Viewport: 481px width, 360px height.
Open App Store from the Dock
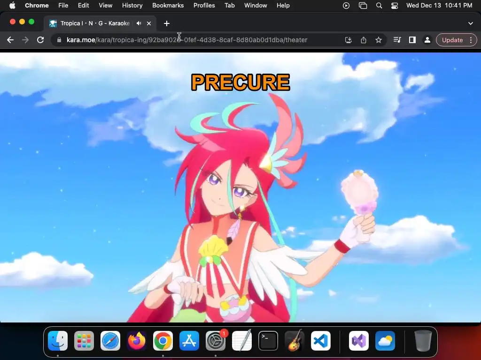point(189,340)
